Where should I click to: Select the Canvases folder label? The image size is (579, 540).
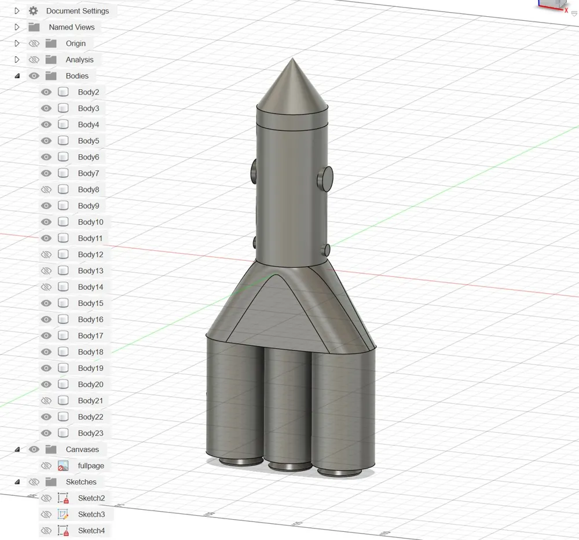point(83,449)
